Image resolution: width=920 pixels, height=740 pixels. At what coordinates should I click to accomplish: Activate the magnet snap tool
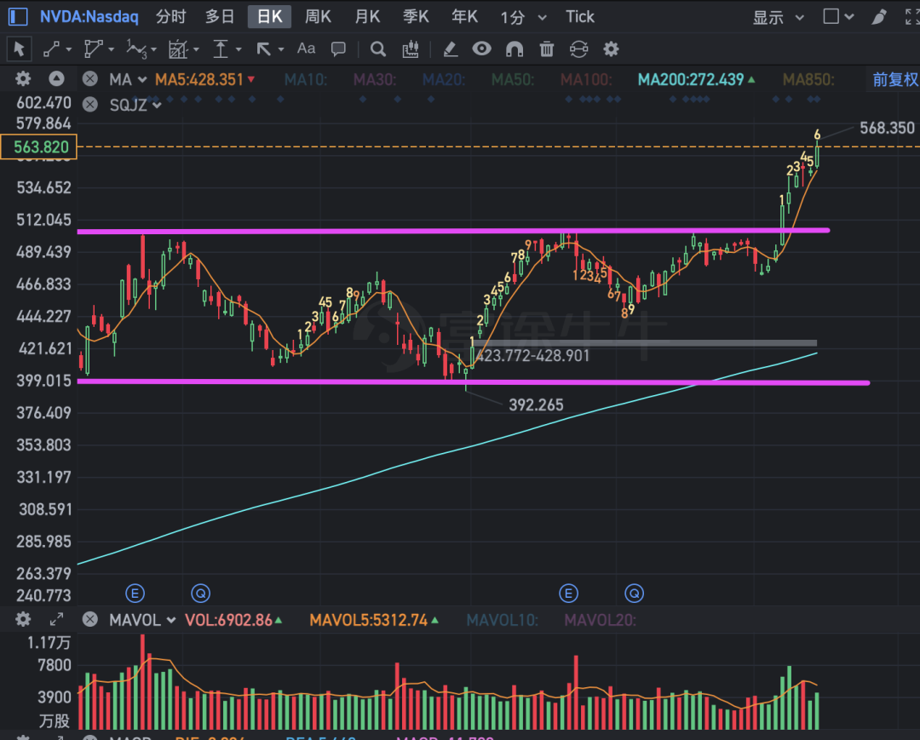pos(515,49)
